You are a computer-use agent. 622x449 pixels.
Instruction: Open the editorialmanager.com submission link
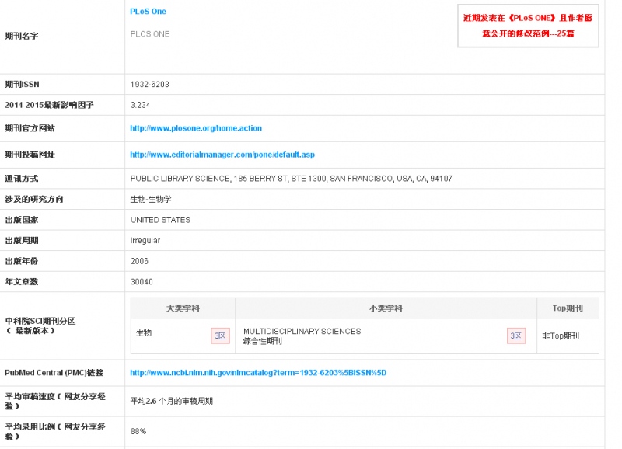click(x=222, y=155)
